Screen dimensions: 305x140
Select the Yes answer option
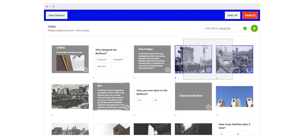coord(144,100)
